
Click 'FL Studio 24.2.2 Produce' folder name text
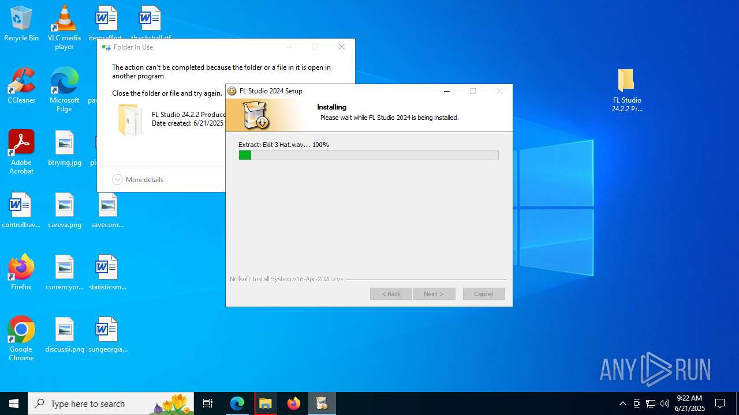point(189,115)
